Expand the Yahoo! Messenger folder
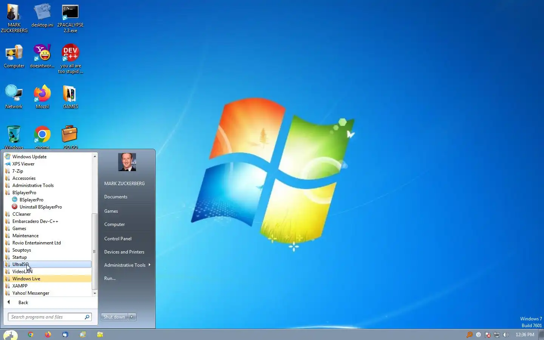This screenshot has height=340, width=544. pos(48,293)
